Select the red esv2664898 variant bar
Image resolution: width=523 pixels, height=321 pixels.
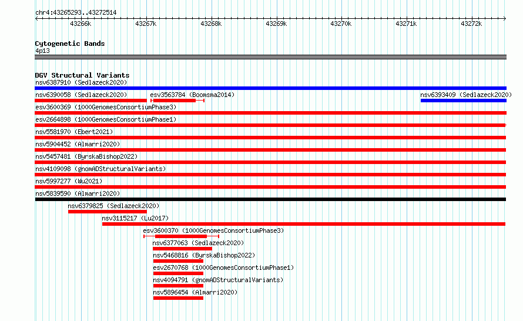(270, 125)
